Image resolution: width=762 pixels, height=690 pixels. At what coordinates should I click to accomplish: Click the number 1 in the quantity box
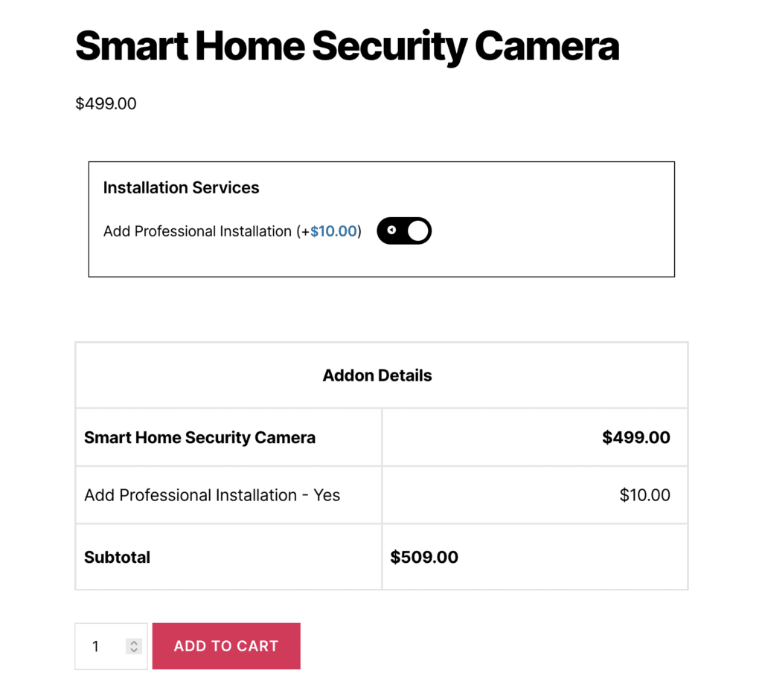pyautogui.click(x=95, y=647)
